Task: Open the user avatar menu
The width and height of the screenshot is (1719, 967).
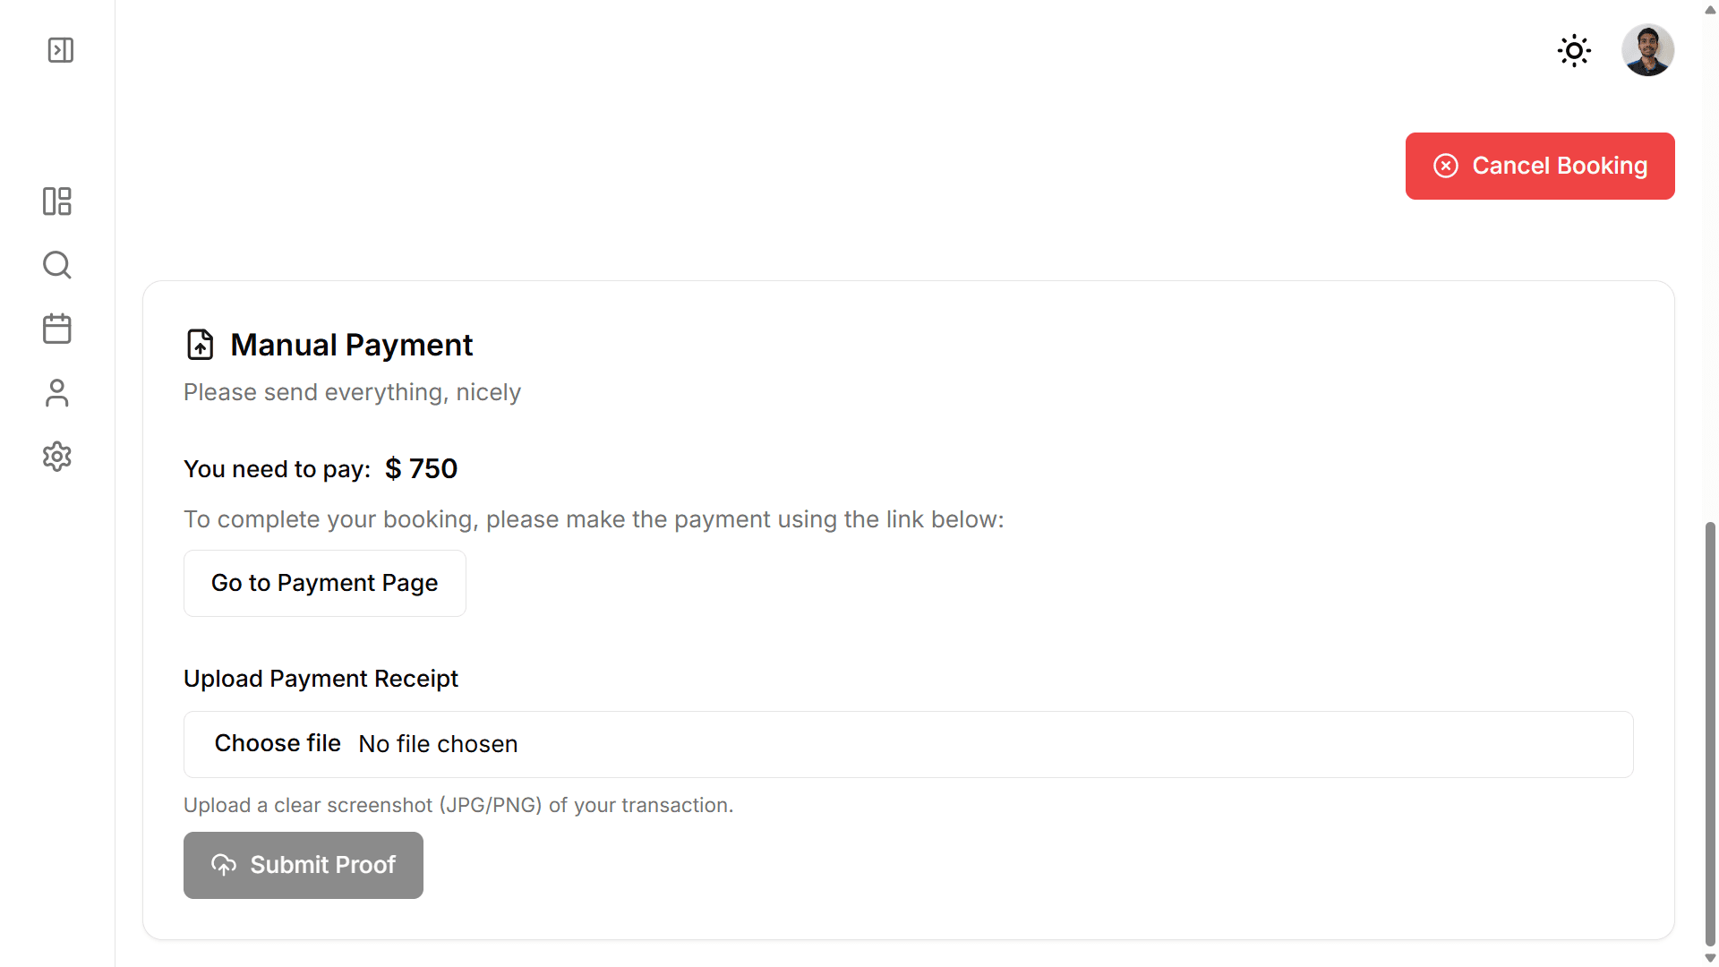Action: (x=1648, y=50)
